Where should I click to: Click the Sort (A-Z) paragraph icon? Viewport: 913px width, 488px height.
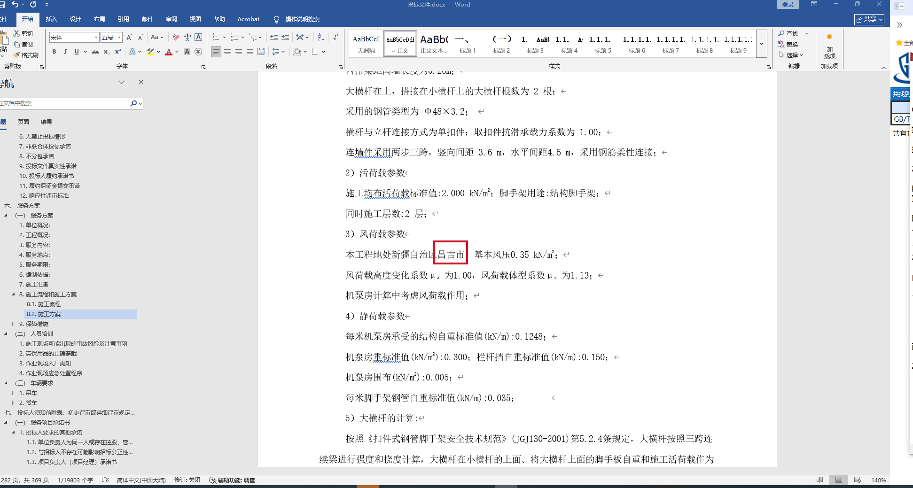click(x=321, y=37)
